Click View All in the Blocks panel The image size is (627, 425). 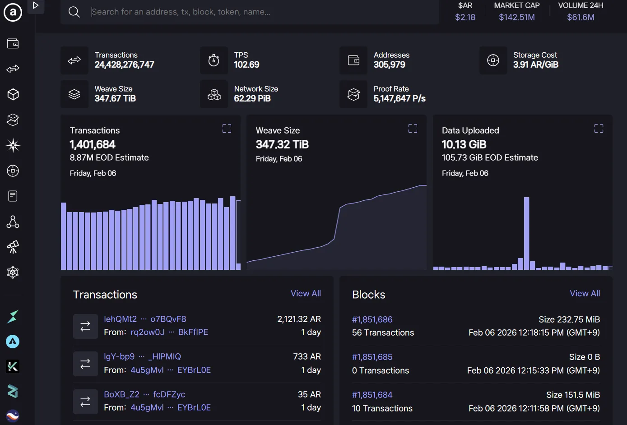[585, 293]
